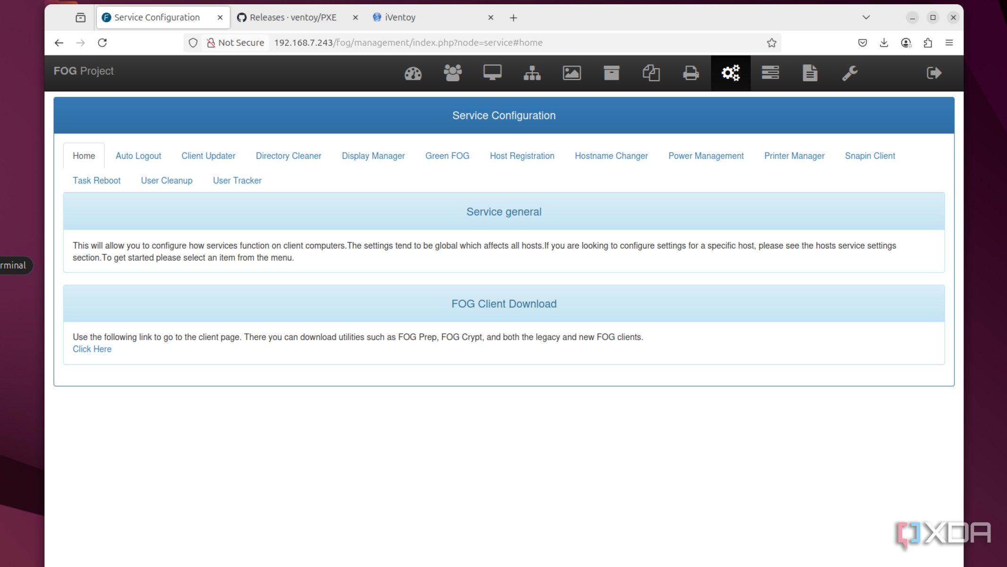Screen dimensions: 1007x567
Task: Click the logout icon in the FOG navbar
Action: (x=934, y=73)
